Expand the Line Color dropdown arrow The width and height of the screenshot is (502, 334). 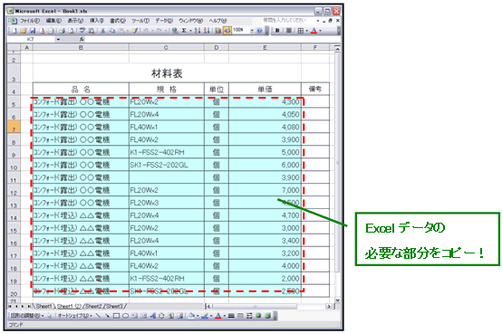(211, 316)
